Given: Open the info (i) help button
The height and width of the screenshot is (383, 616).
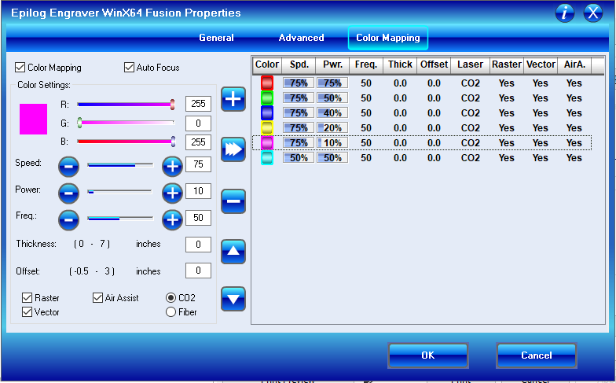Looking at the screenshot, I should point(565,13).
